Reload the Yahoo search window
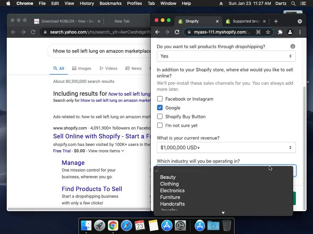 click(33, 32)
